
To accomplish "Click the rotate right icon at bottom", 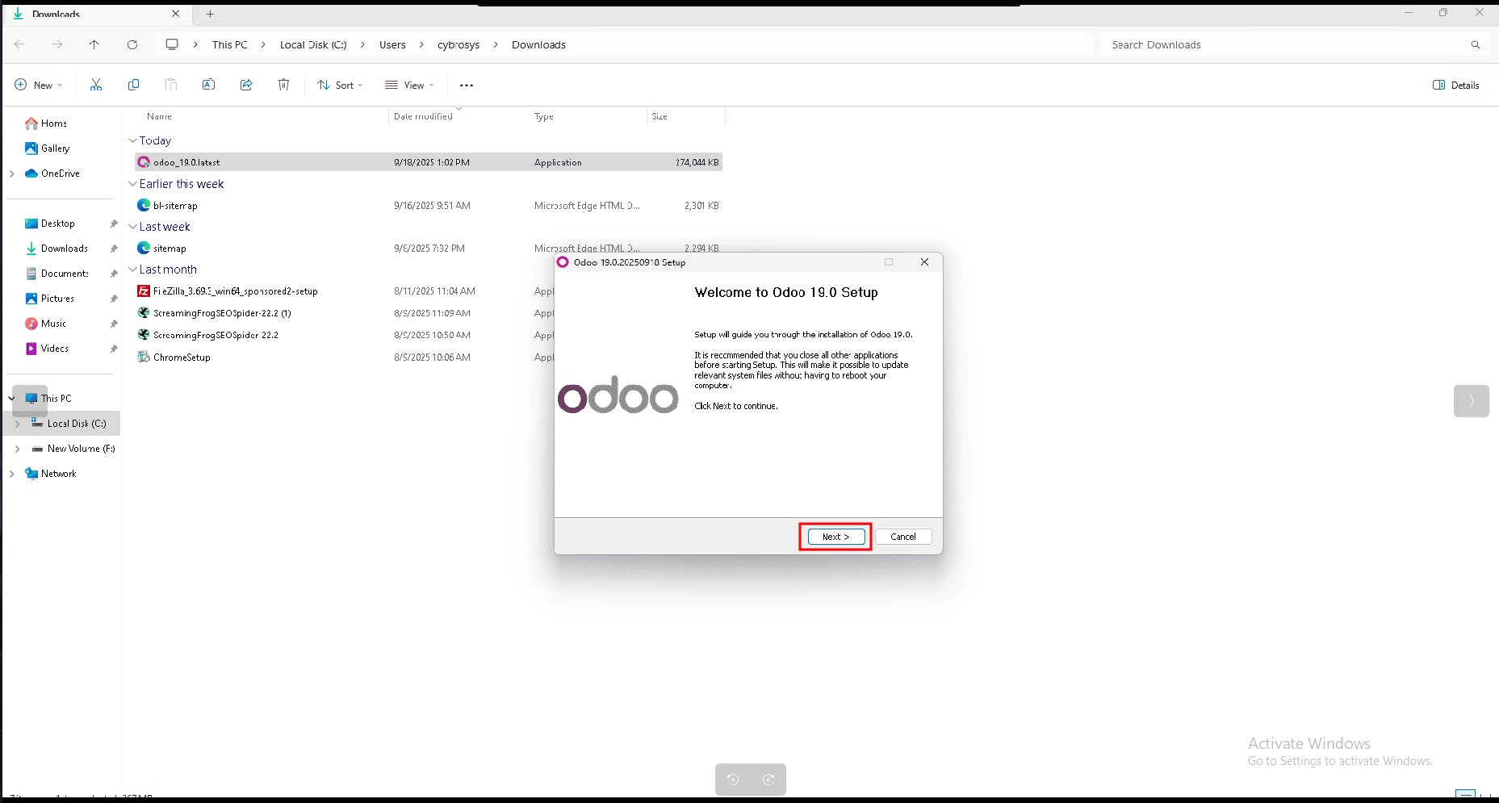I will [x=768, y=779].
